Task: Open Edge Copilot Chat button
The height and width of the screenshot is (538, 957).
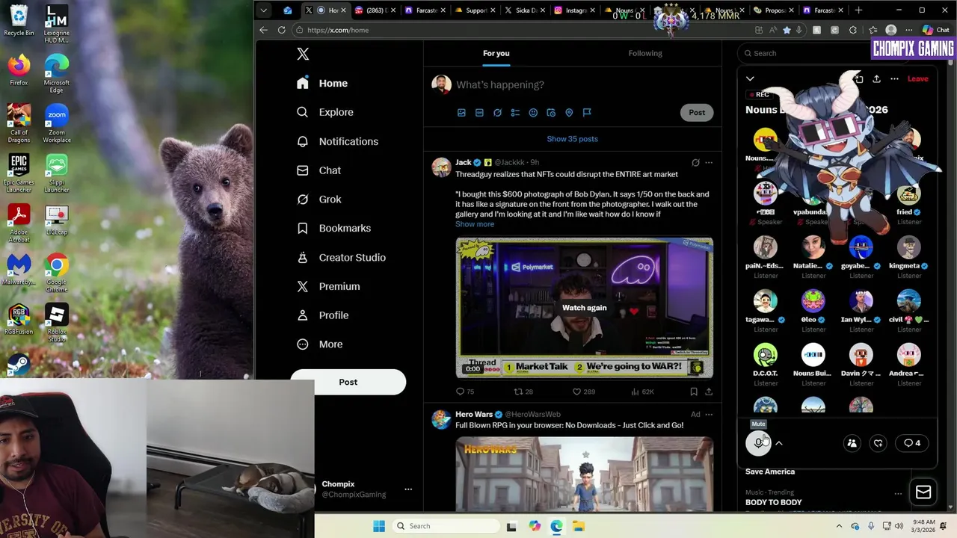Action: tap(936, 30)
